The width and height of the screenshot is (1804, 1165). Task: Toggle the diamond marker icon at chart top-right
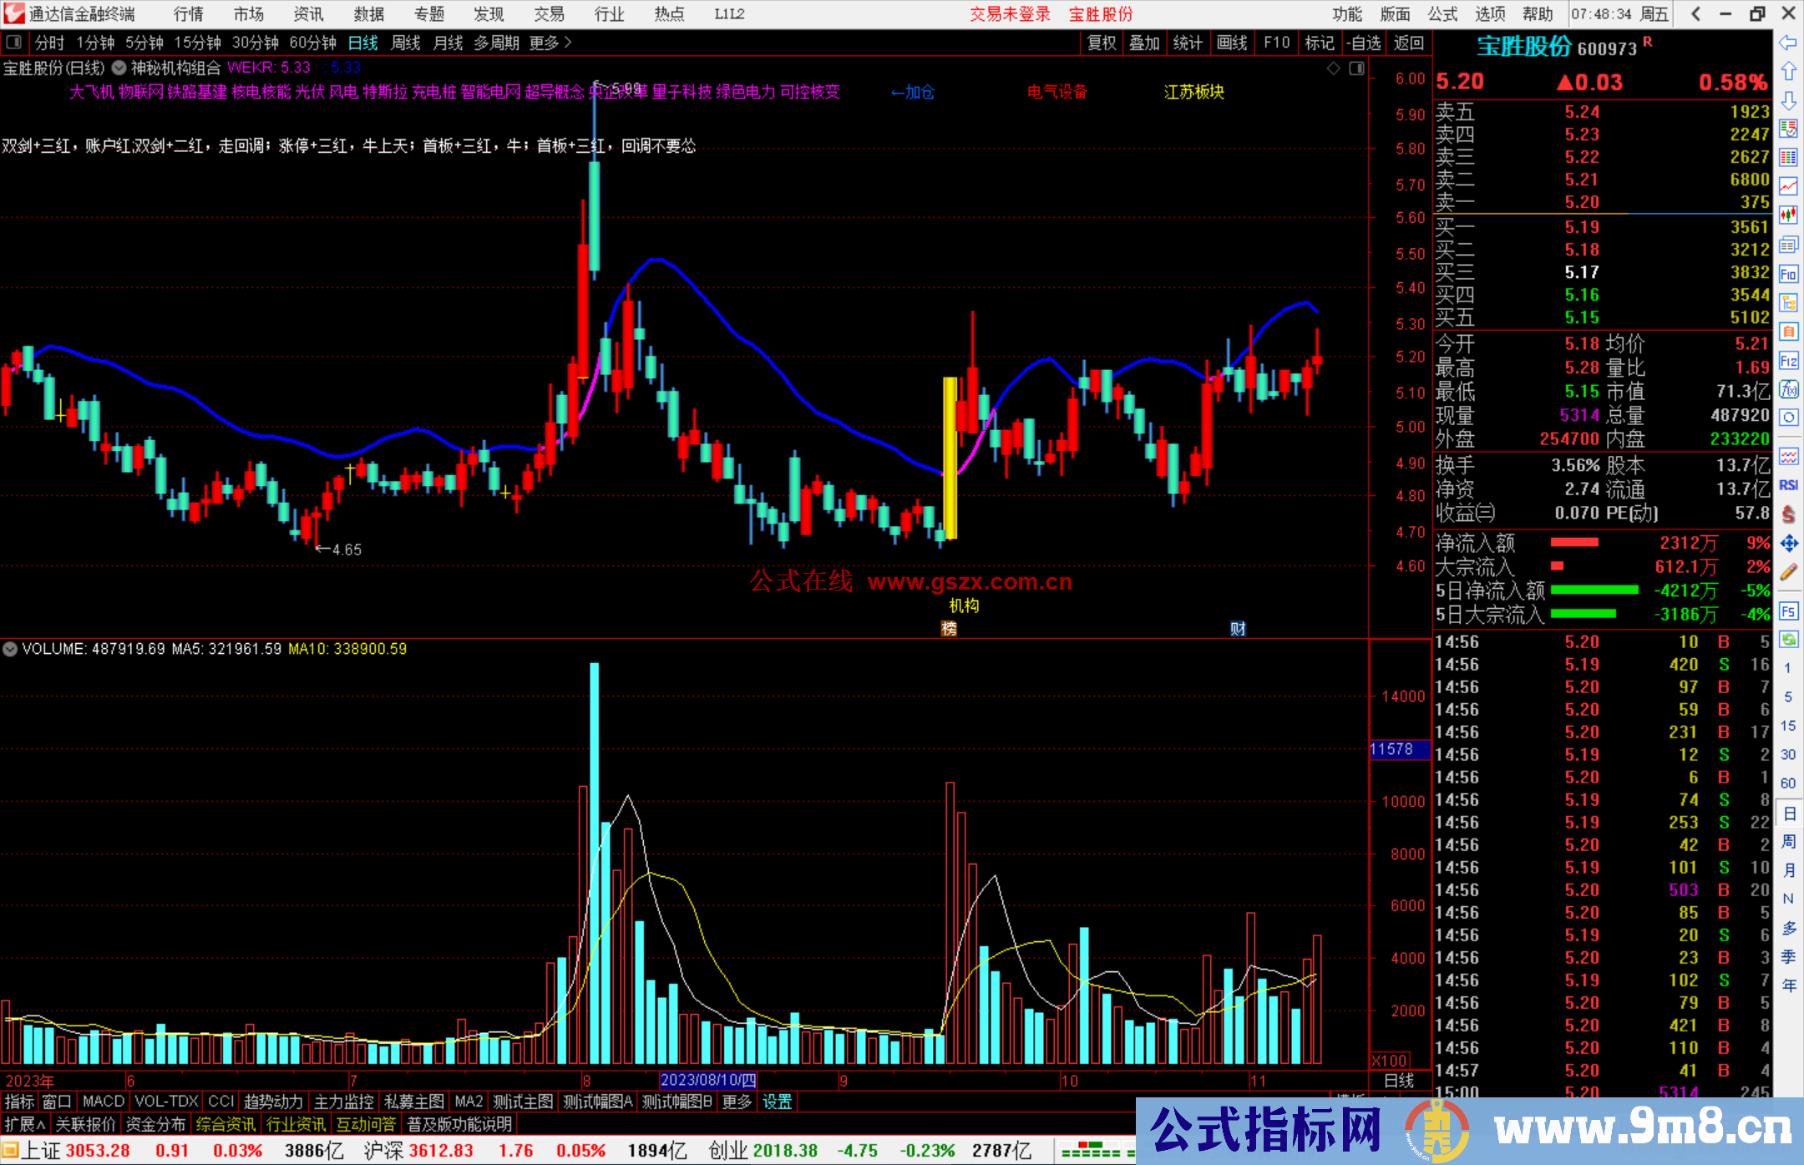pyautogui.click(x=1334, y=68)
